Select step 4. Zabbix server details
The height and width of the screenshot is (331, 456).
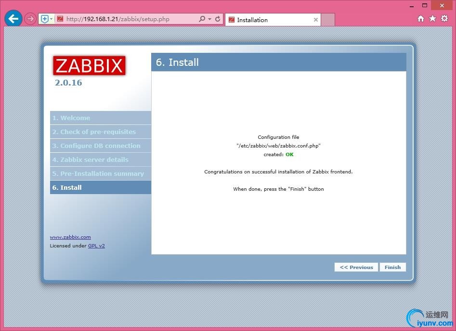101,159
